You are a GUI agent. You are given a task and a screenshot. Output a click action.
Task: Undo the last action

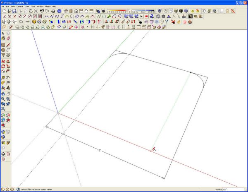coord(42,11)
